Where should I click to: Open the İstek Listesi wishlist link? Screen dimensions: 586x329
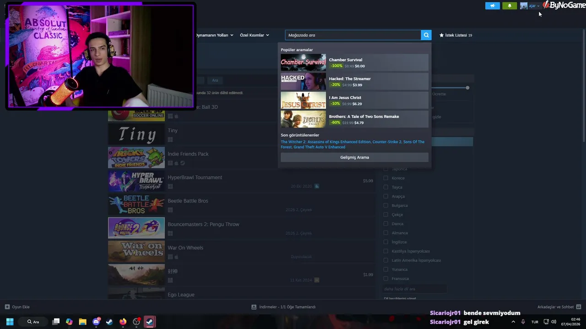(x=456, y=35)
